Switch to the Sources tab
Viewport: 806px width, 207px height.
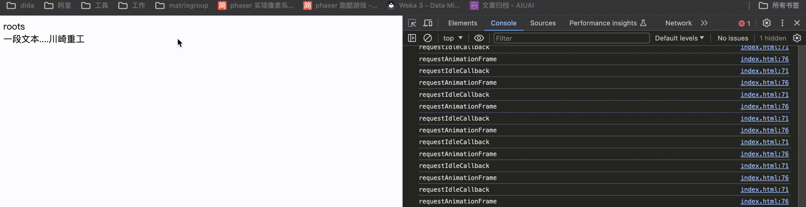(x=543, y=23)
